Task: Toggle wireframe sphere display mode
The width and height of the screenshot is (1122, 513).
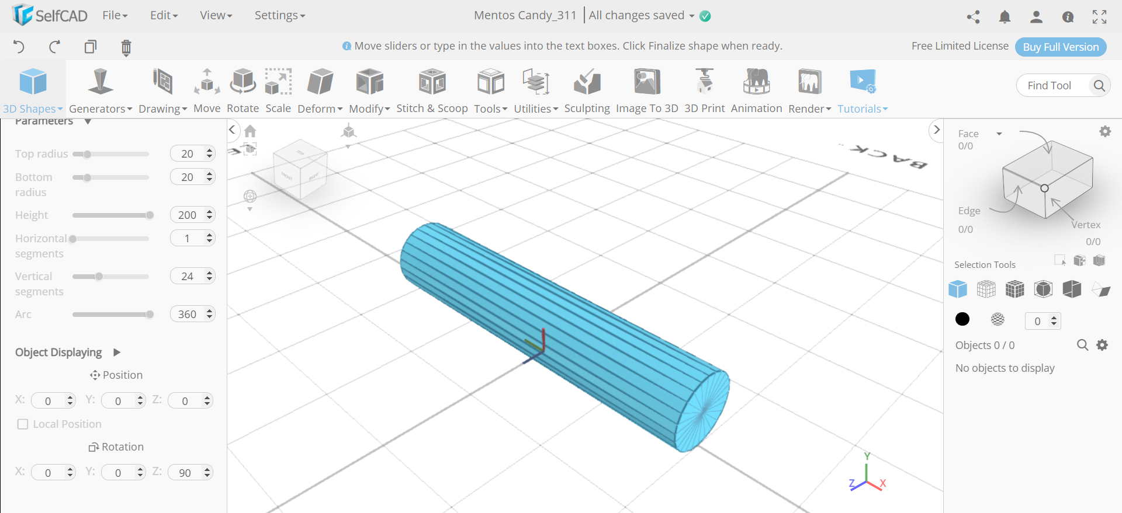Action: coord(998,319)
